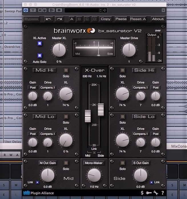The width and height of the screenshot is (187, 199).
Task: Open Side Lo Gain Post selector
Action: 156,134
